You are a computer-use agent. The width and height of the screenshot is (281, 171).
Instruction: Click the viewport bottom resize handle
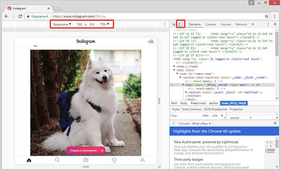[86, 167]
